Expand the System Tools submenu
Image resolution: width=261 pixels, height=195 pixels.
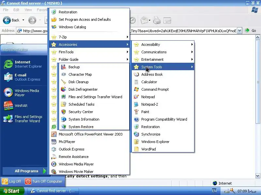163,67
